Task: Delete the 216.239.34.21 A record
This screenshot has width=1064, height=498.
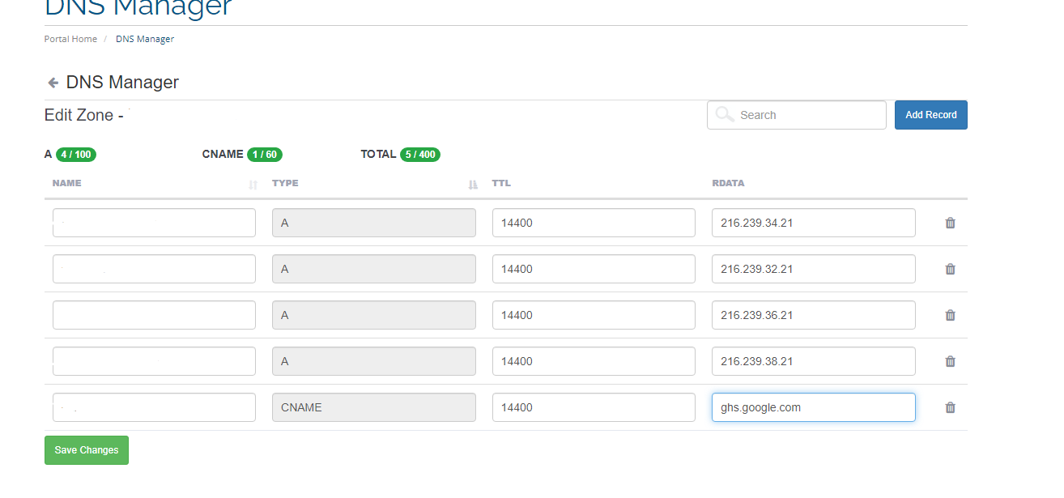Action: click(951, 223)
